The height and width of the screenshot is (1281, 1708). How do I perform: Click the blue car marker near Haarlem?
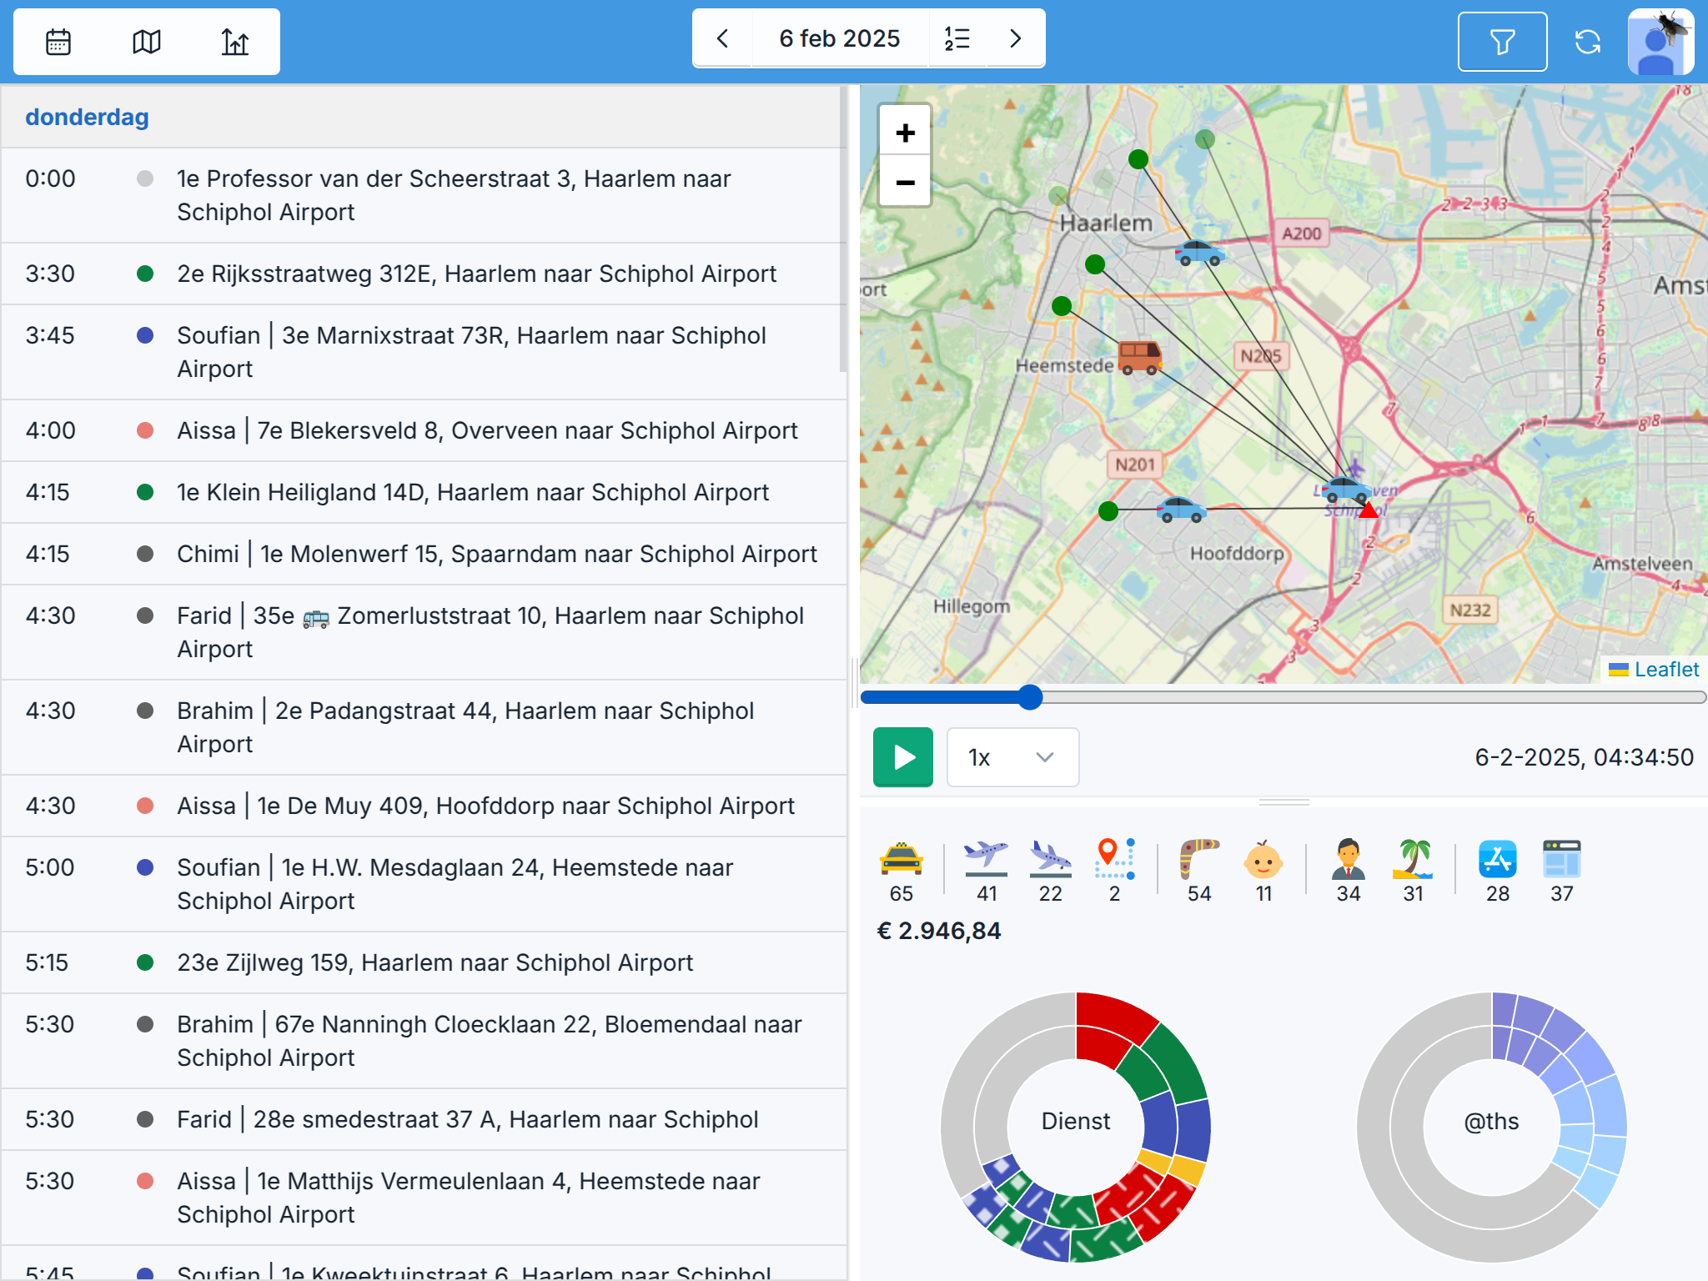(x=1199, y=252)
